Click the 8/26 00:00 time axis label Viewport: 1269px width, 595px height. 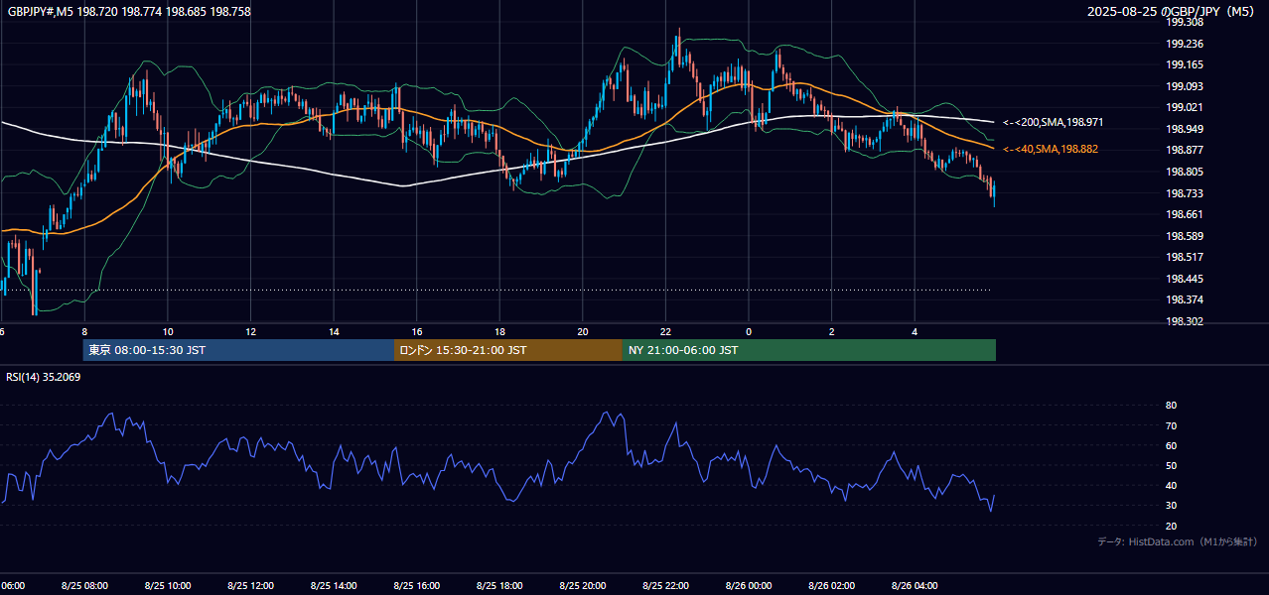[749, 585]
